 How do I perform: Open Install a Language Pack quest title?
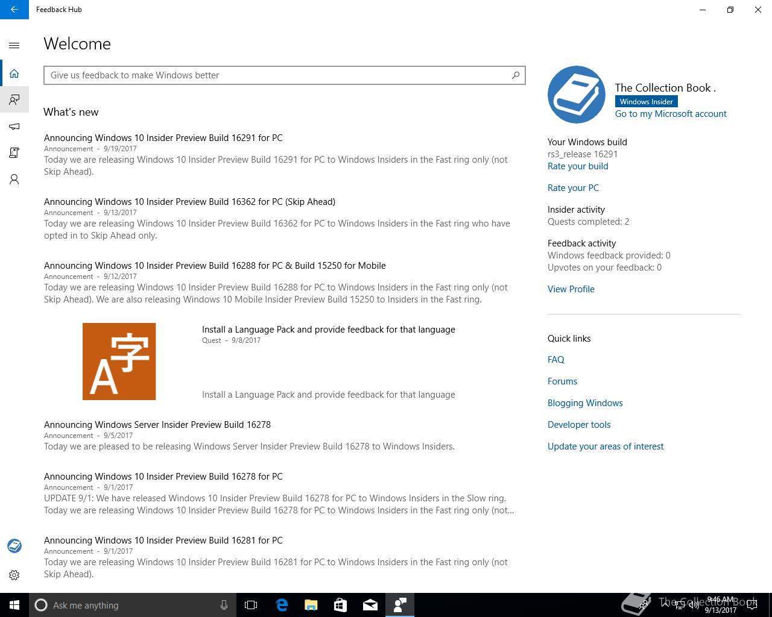tap(329, 330)
